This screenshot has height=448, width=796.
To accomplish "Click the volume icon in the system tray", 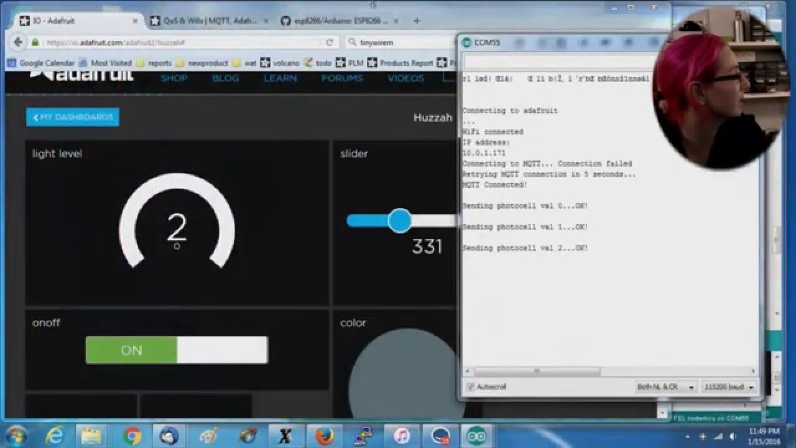I will coord(732,436).
